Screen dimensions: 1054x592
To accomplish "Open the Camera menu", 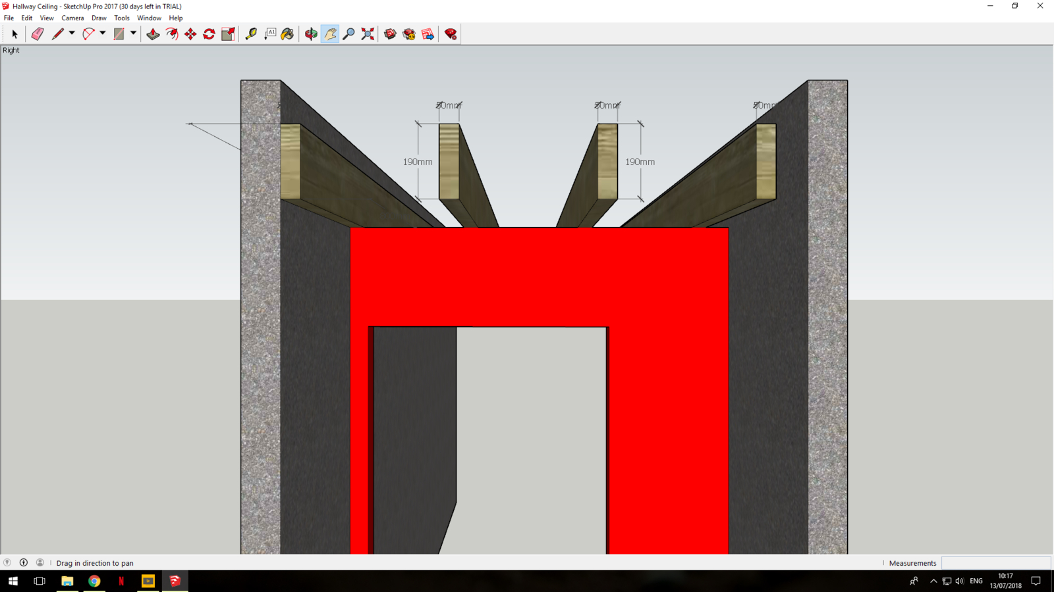I will [x=72, y=18].
